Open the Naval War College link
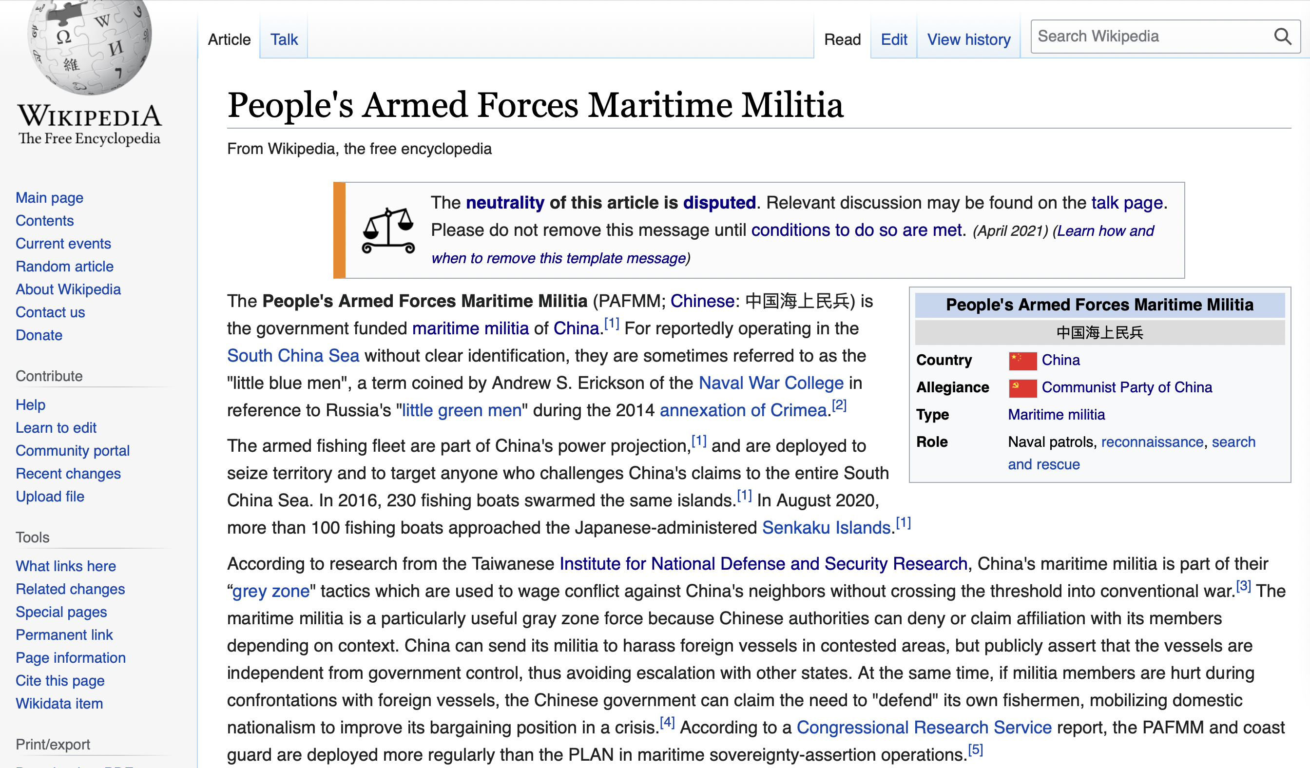The height and width of the screenshot is (768, 1310). (771, 383)
